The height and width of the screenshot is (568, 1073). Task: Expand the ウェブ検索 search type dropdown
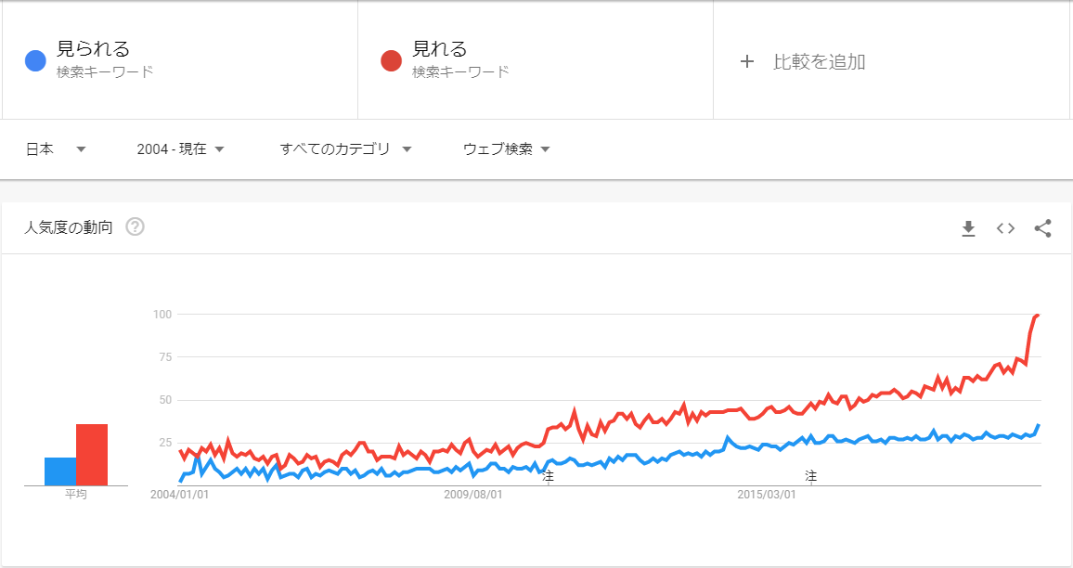(x=507, y=149)
